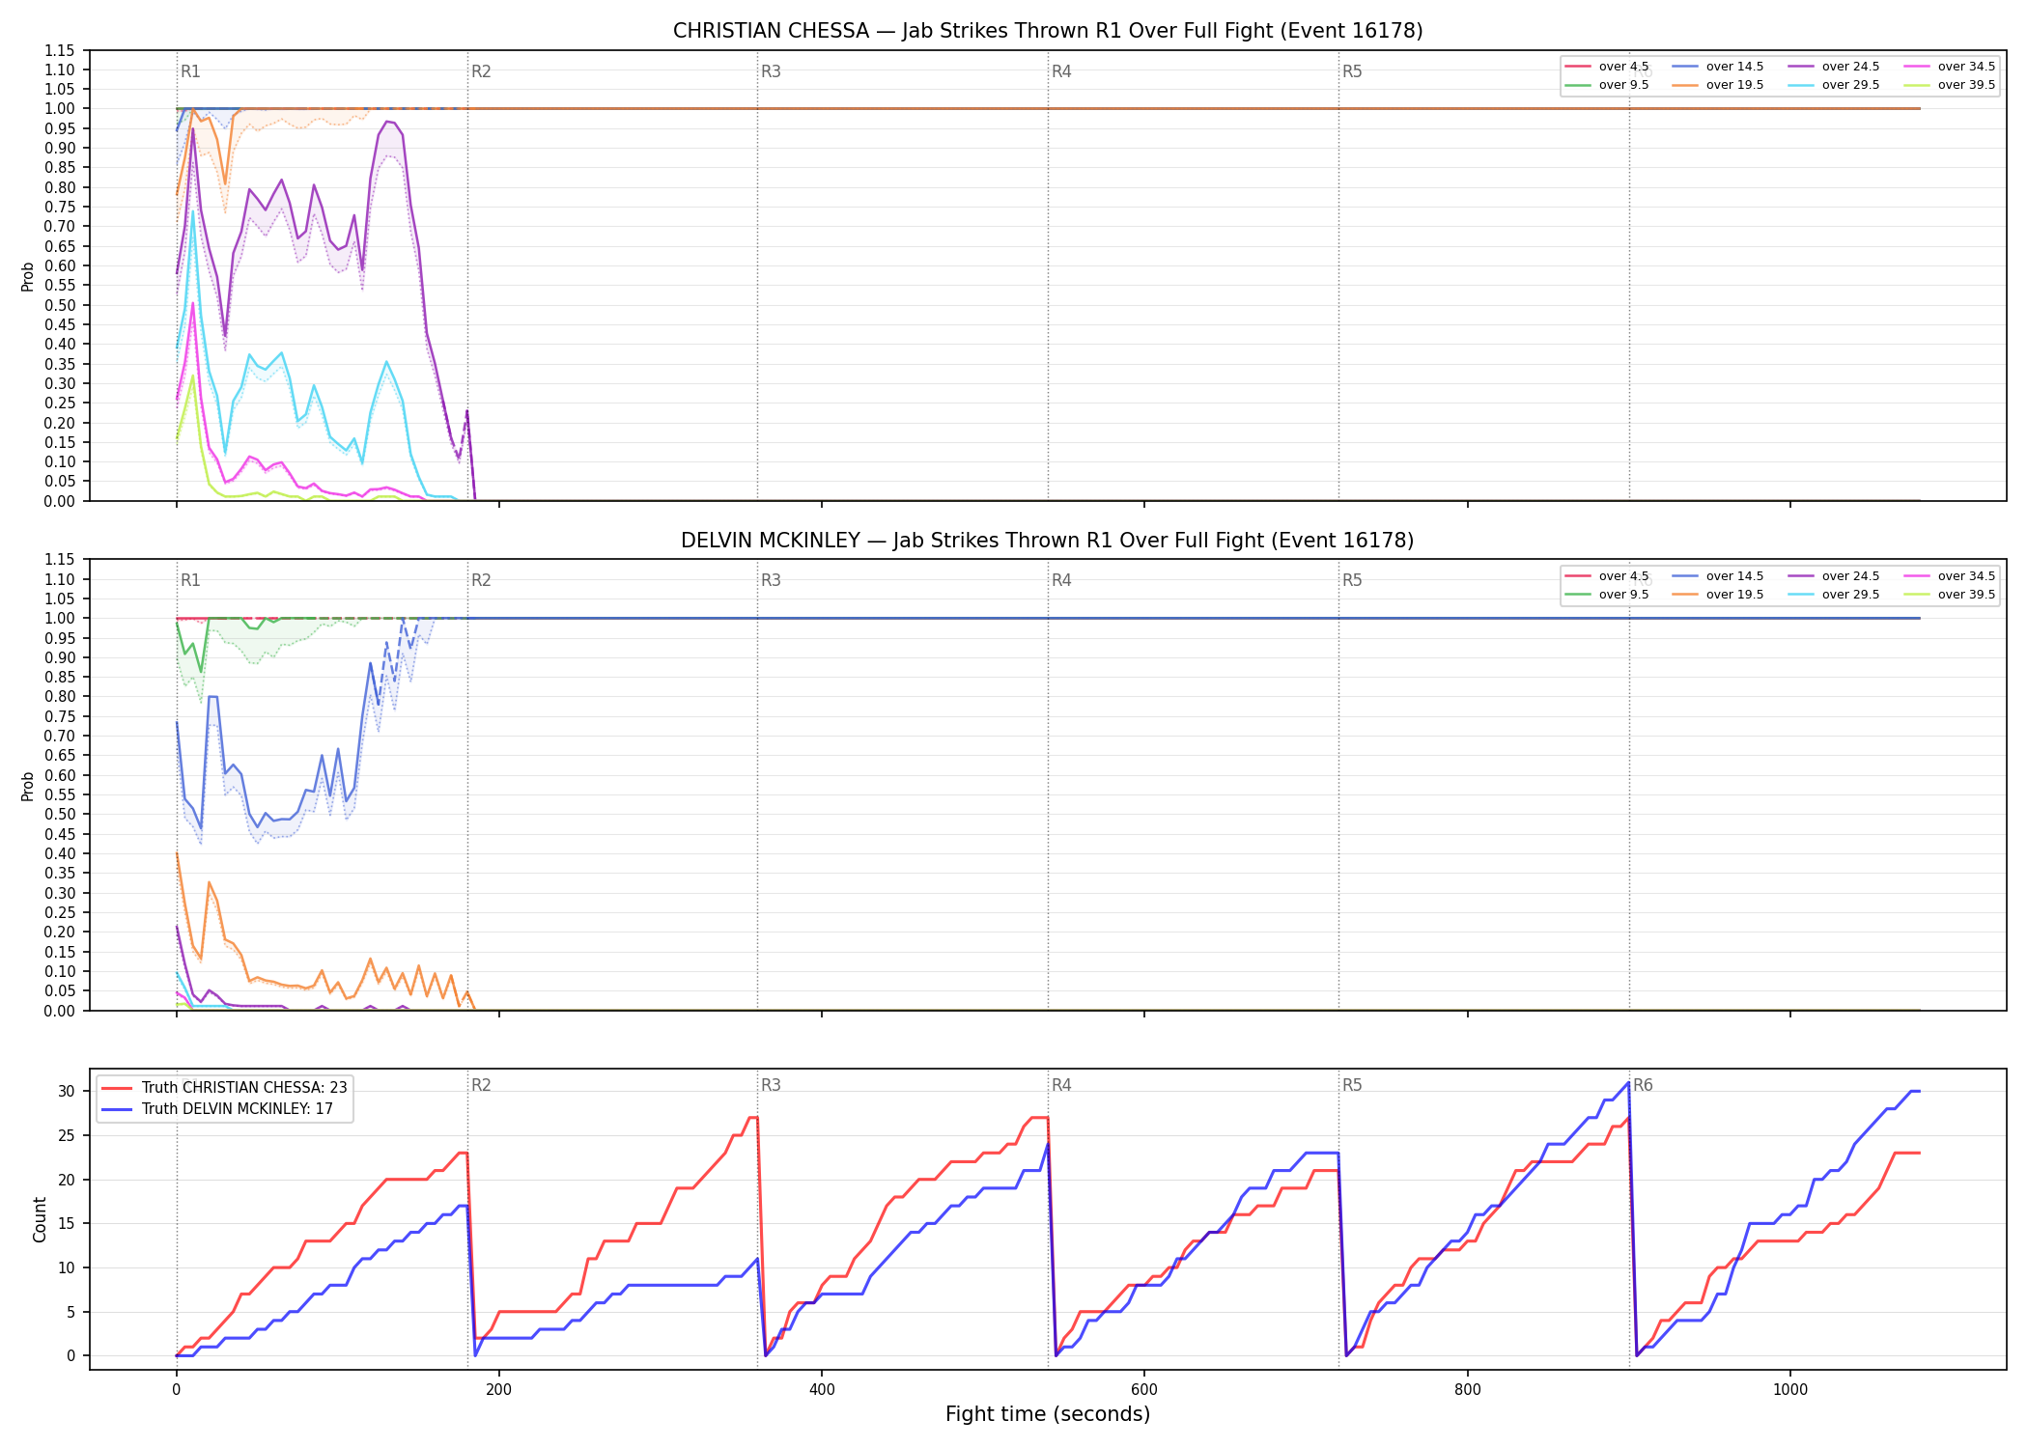2028x1448 pixels.
Task: Click the R5 round label in Count chart
Action: [1352, 1085]
